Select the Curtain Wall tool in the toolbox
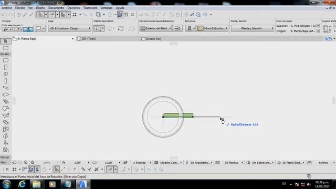The image size is (336, 189). [x=6, y=129]
